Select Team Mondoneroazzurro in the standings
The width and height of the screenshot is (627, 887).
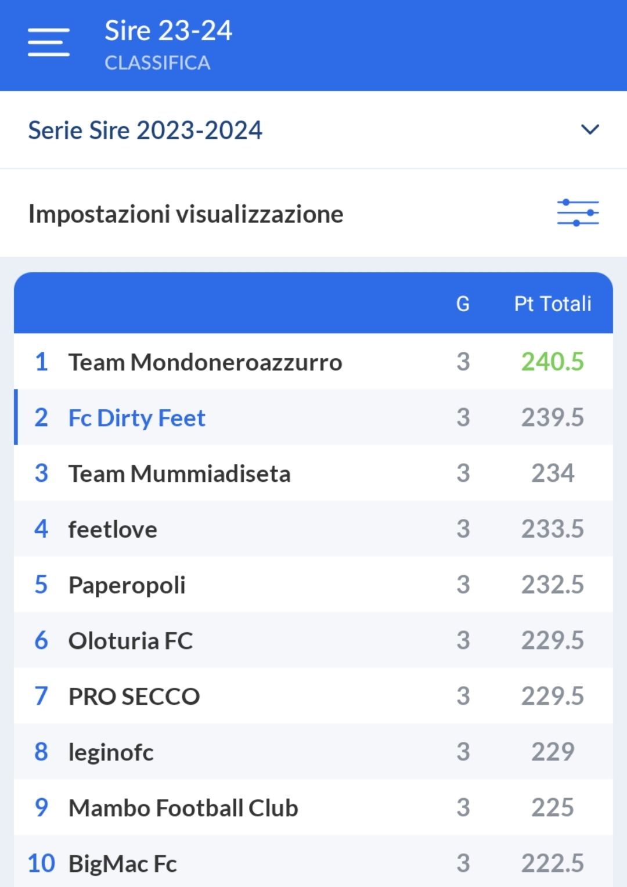[x=206, y=362]
